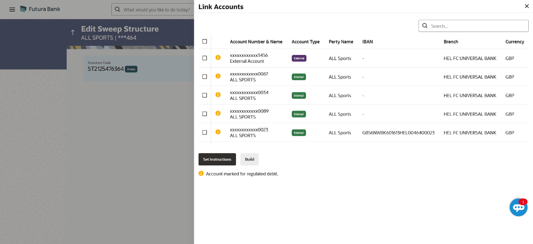Click the search magnifier in top bar

pos(118,9)
